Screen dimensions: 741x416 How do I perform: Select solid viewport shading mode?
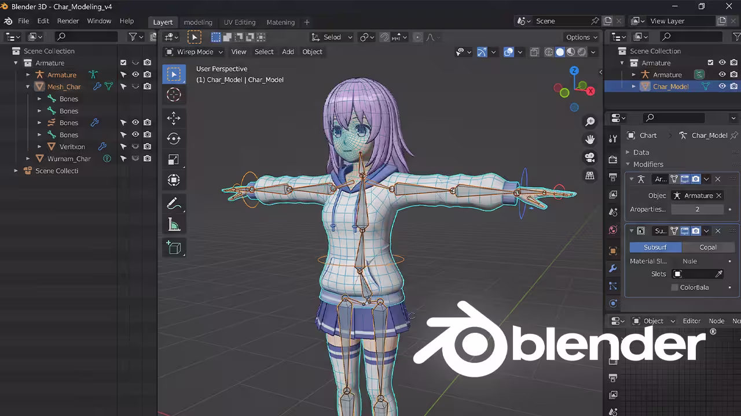pos(560,52)
